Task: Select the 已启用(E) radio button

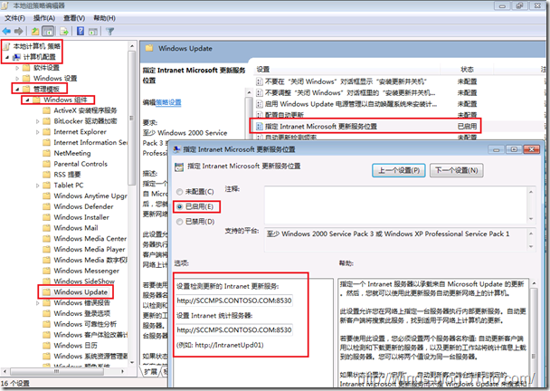Action: (180, 206)
